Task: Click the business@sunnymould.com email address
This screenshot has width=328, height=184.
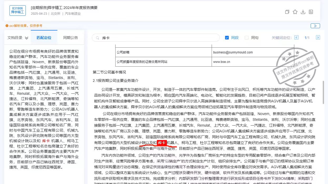Action: tap(233, 52)
